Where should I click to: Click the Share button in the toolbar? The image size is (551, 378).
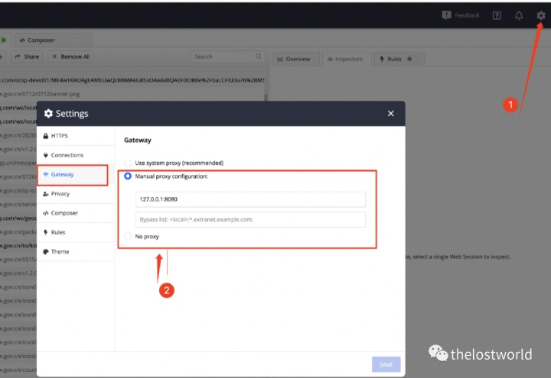[x=27, y=57]
